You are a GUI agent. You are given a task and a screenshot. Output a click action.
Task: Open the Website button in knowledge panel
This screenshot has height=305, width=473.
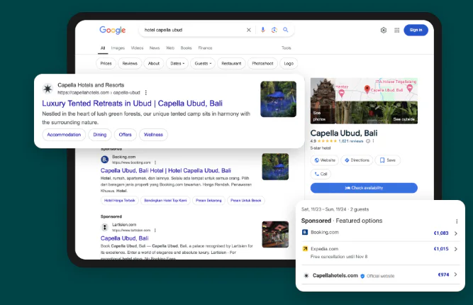[x=325, y=160]
